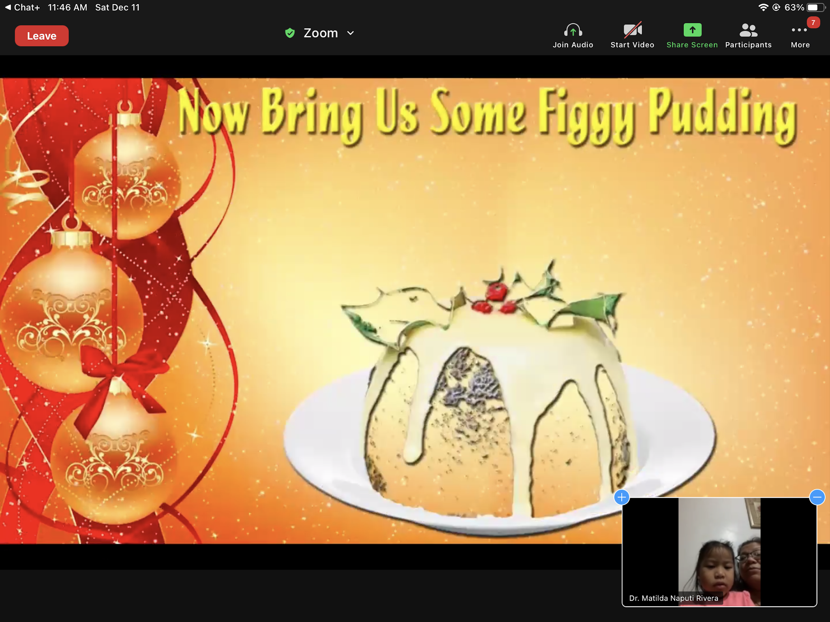
Task: Tap the red 7 notification badge
Action: tap(813, 23)
